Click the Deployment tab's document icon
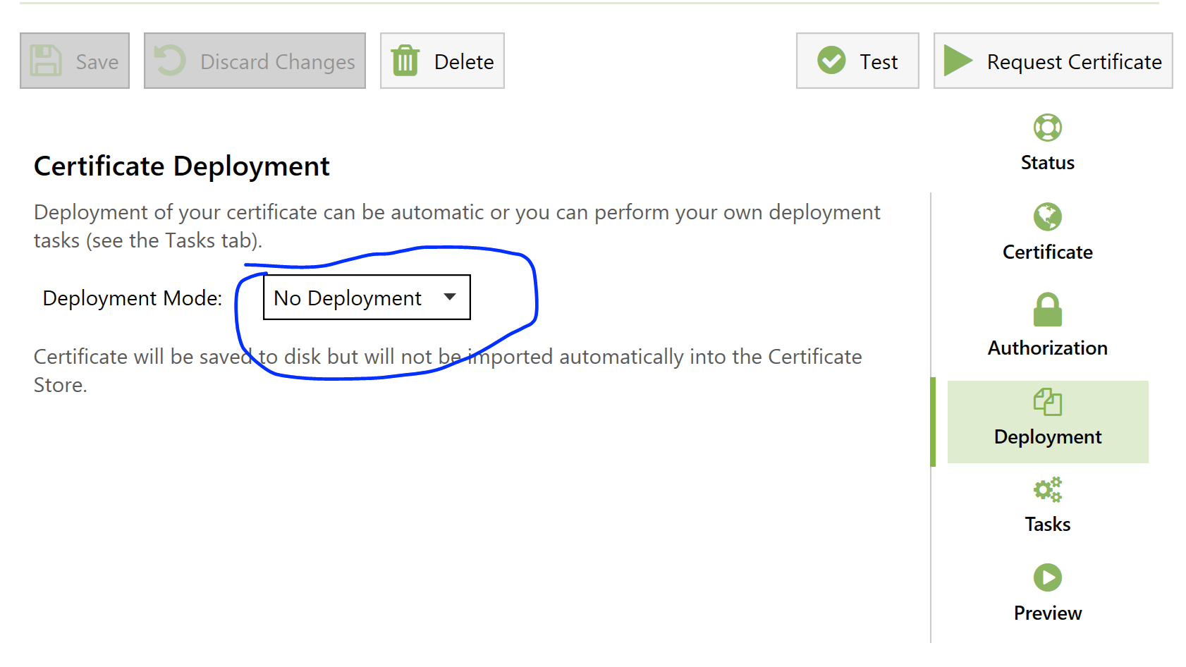 pos(1047,402)
